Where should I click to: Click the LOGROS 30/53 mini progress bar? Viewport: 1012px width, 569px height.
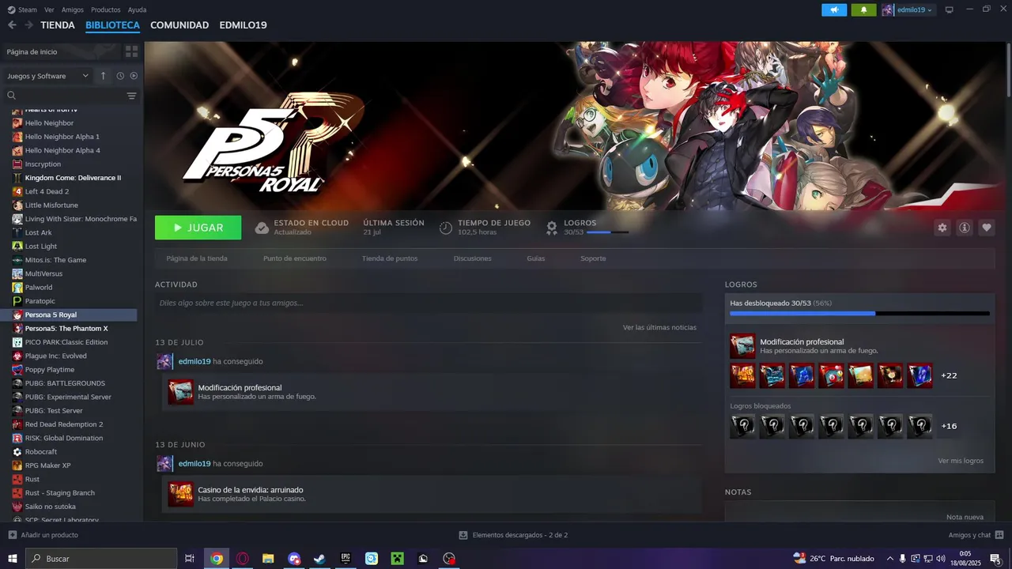point(607,232)
